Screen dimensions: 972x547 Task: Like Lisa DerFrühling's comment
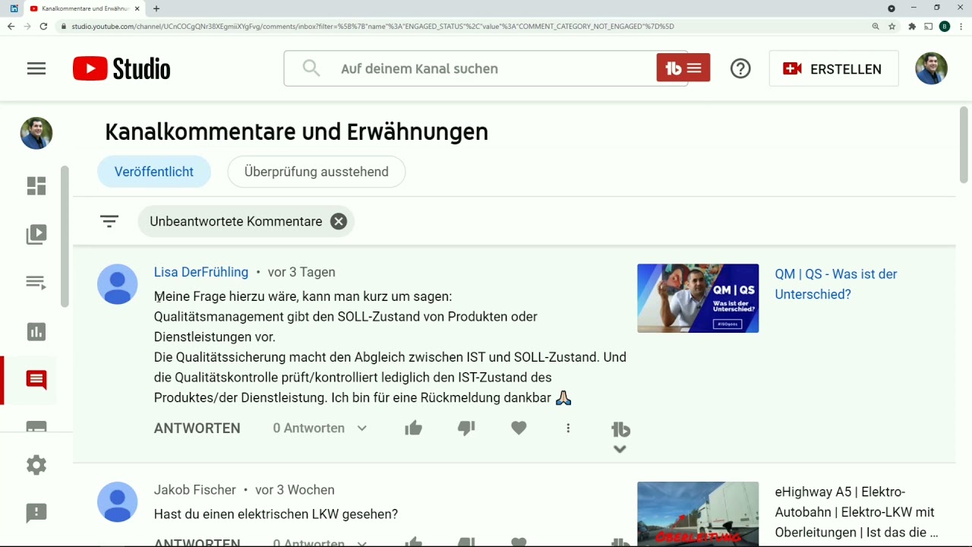pos(413,428)
